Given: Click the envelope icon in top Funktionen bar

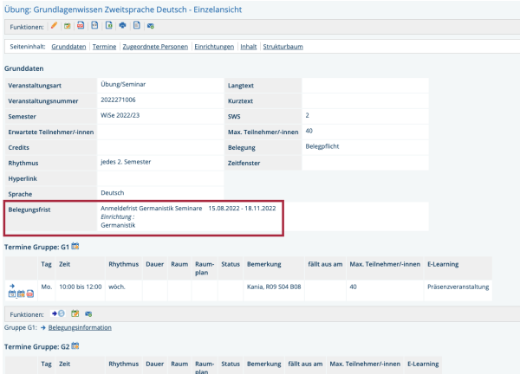Looking at the screenshot, I should coord(151,27).
